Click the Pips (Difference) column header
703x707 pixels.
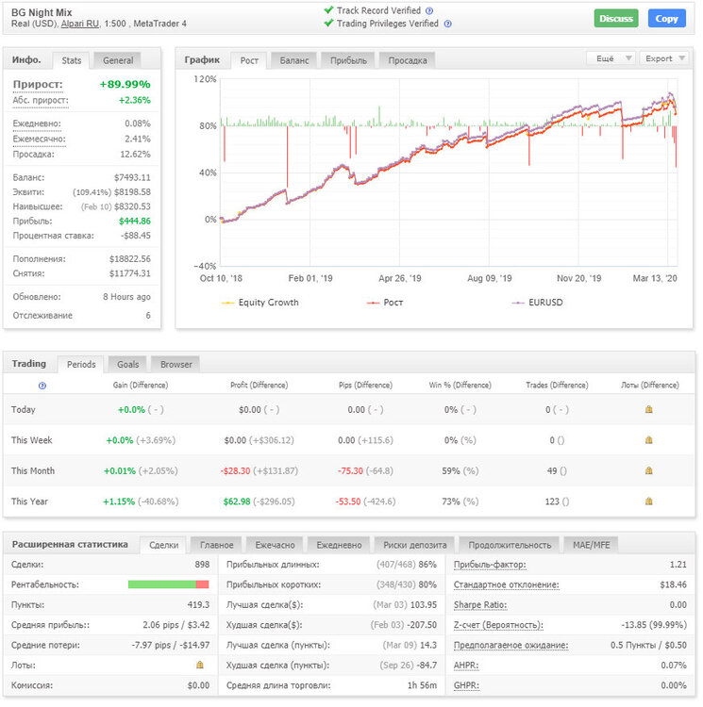365,385
